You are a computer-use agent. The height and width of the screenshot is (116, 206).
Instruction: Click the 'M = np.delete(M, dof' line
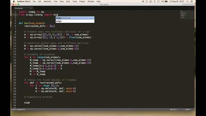tap(56, 89)
